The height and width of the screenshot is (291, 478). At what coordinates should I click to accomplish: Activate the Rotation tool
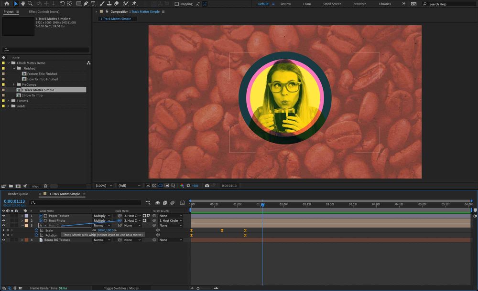click(62, 4)
